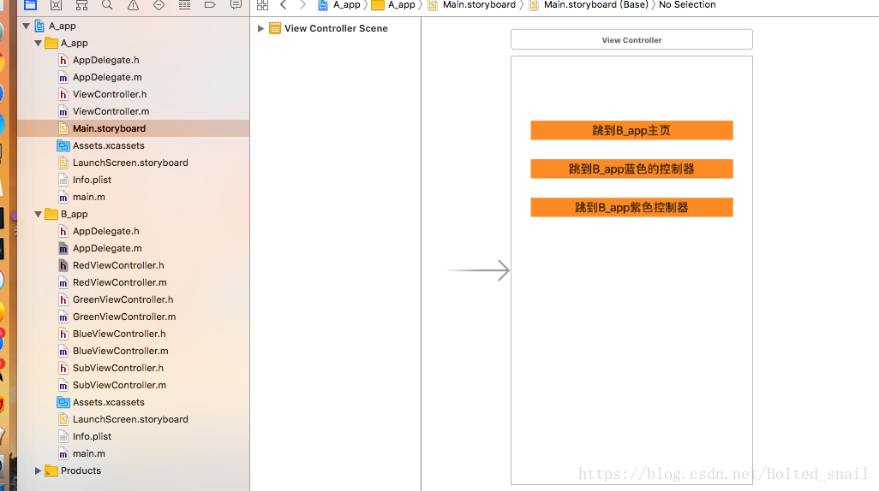Screen dimensions: 879x491
Task: Open AppDelegate.h under A_app
Action: pos(106,60)
